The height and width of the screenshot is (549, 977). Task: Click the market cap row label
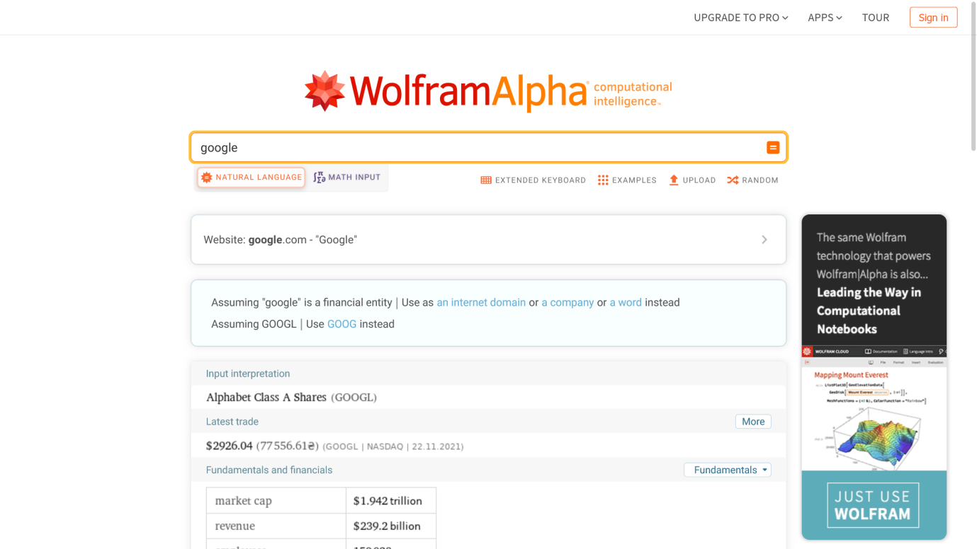coord(244,501)
